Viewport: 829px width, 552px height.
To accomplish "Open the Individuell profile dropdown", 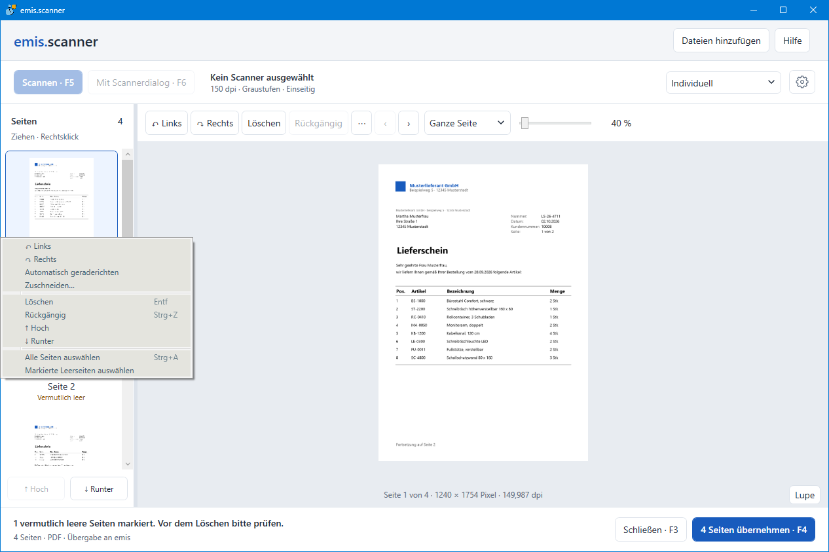I will click(x=724, y=83).
